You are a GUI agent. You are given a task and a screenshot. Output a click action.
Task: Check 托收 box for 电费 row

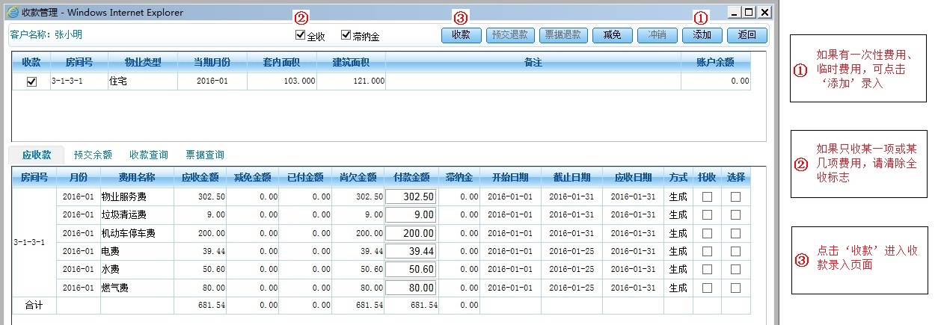click(x=707, y=251)
